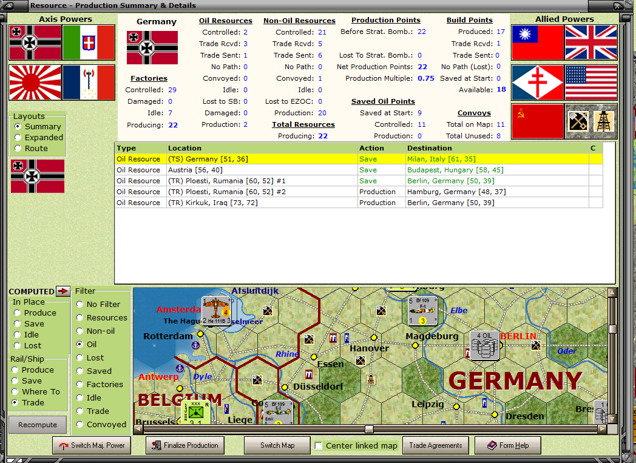Select In Place Idle option

coord(17,334)
